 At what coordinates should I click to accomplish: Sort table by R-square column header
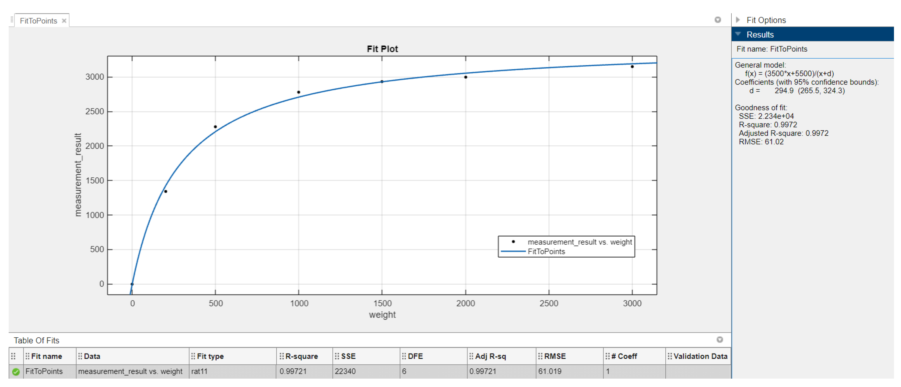tap(302, 356)
